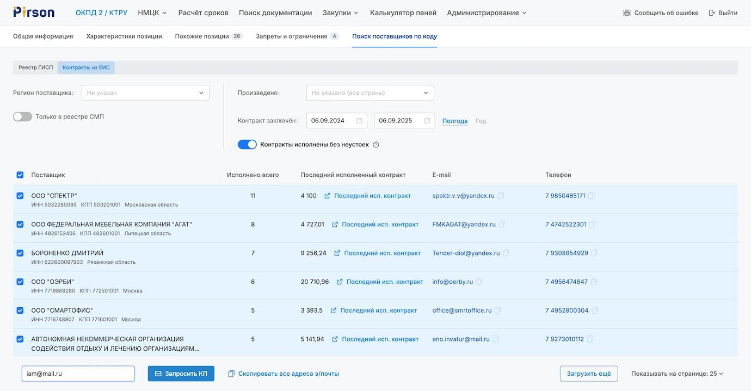Copy the info@oerby.ru email address
Viewport: 751px width, 391px height.
coord(479,282)
